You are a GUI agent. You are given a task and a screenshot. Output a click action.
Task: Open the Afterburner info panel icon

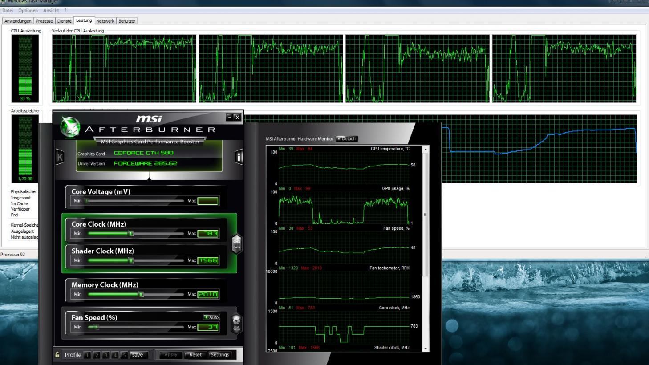(239, 157)
